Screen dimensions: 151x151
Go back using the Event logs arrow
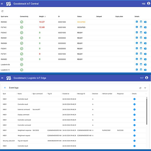tap(5, 88)
